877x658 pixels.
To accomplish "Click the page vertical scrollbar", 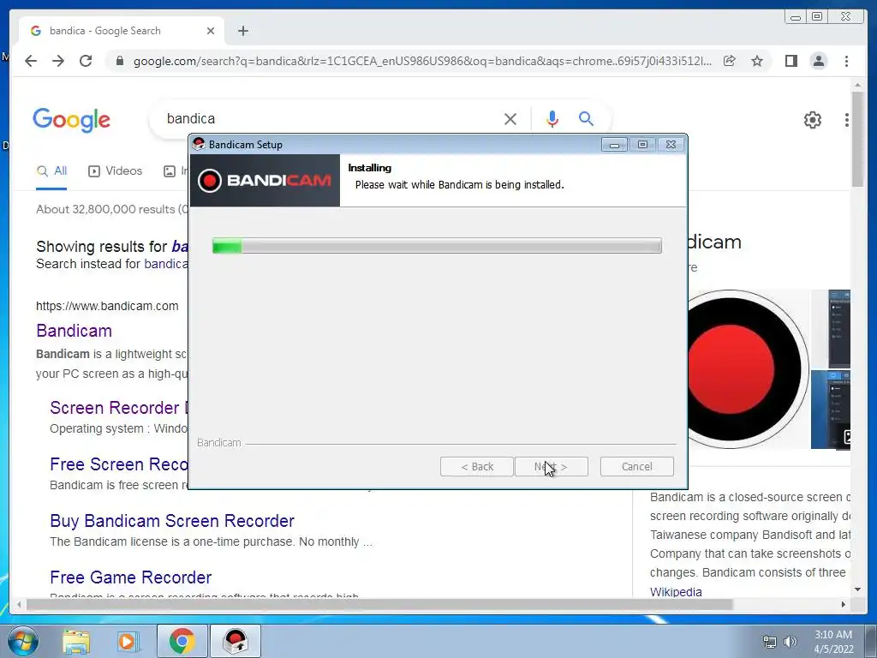I will click(857, 140).
